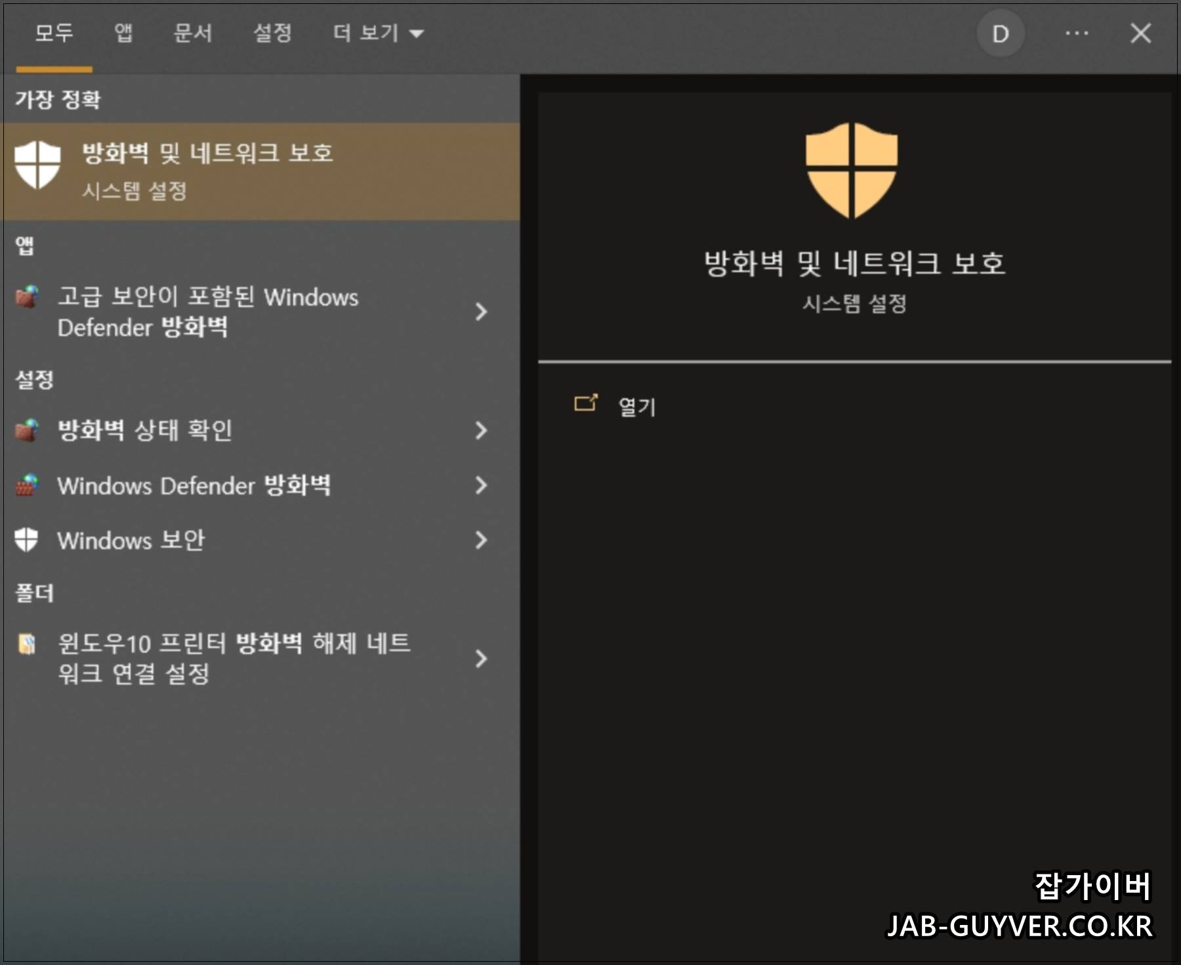Expand the chevron next to Windows 보안
This screenshot has height=965, width=1181.
point(481,540)
